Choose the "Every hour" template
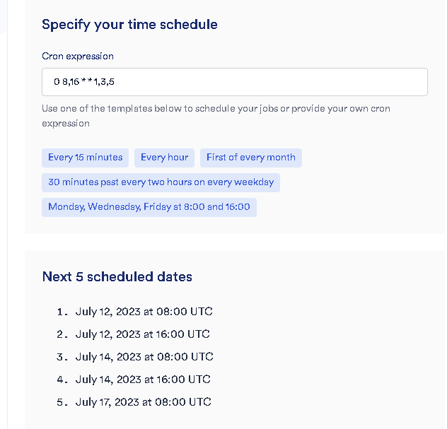This screenshot has height=429, width=447. pyautogui.click(x=164, y=158)
